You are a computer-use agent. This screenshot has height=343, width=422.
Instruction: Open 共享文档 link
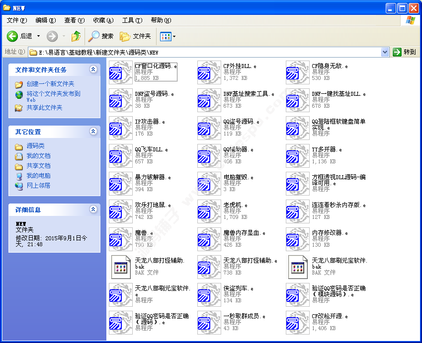(38, 166)
